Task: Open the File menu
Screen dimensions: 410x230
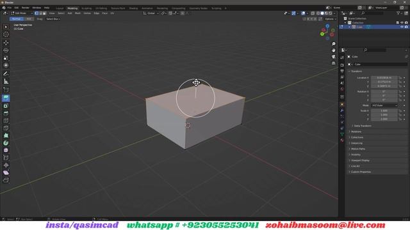Action: coord(10,8)
